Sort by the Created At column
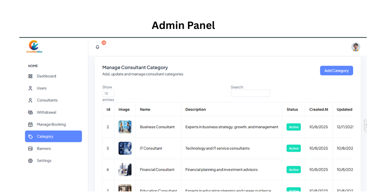This screenshot has height=193, width=386. pyautogui.click(x=319, y=110)
